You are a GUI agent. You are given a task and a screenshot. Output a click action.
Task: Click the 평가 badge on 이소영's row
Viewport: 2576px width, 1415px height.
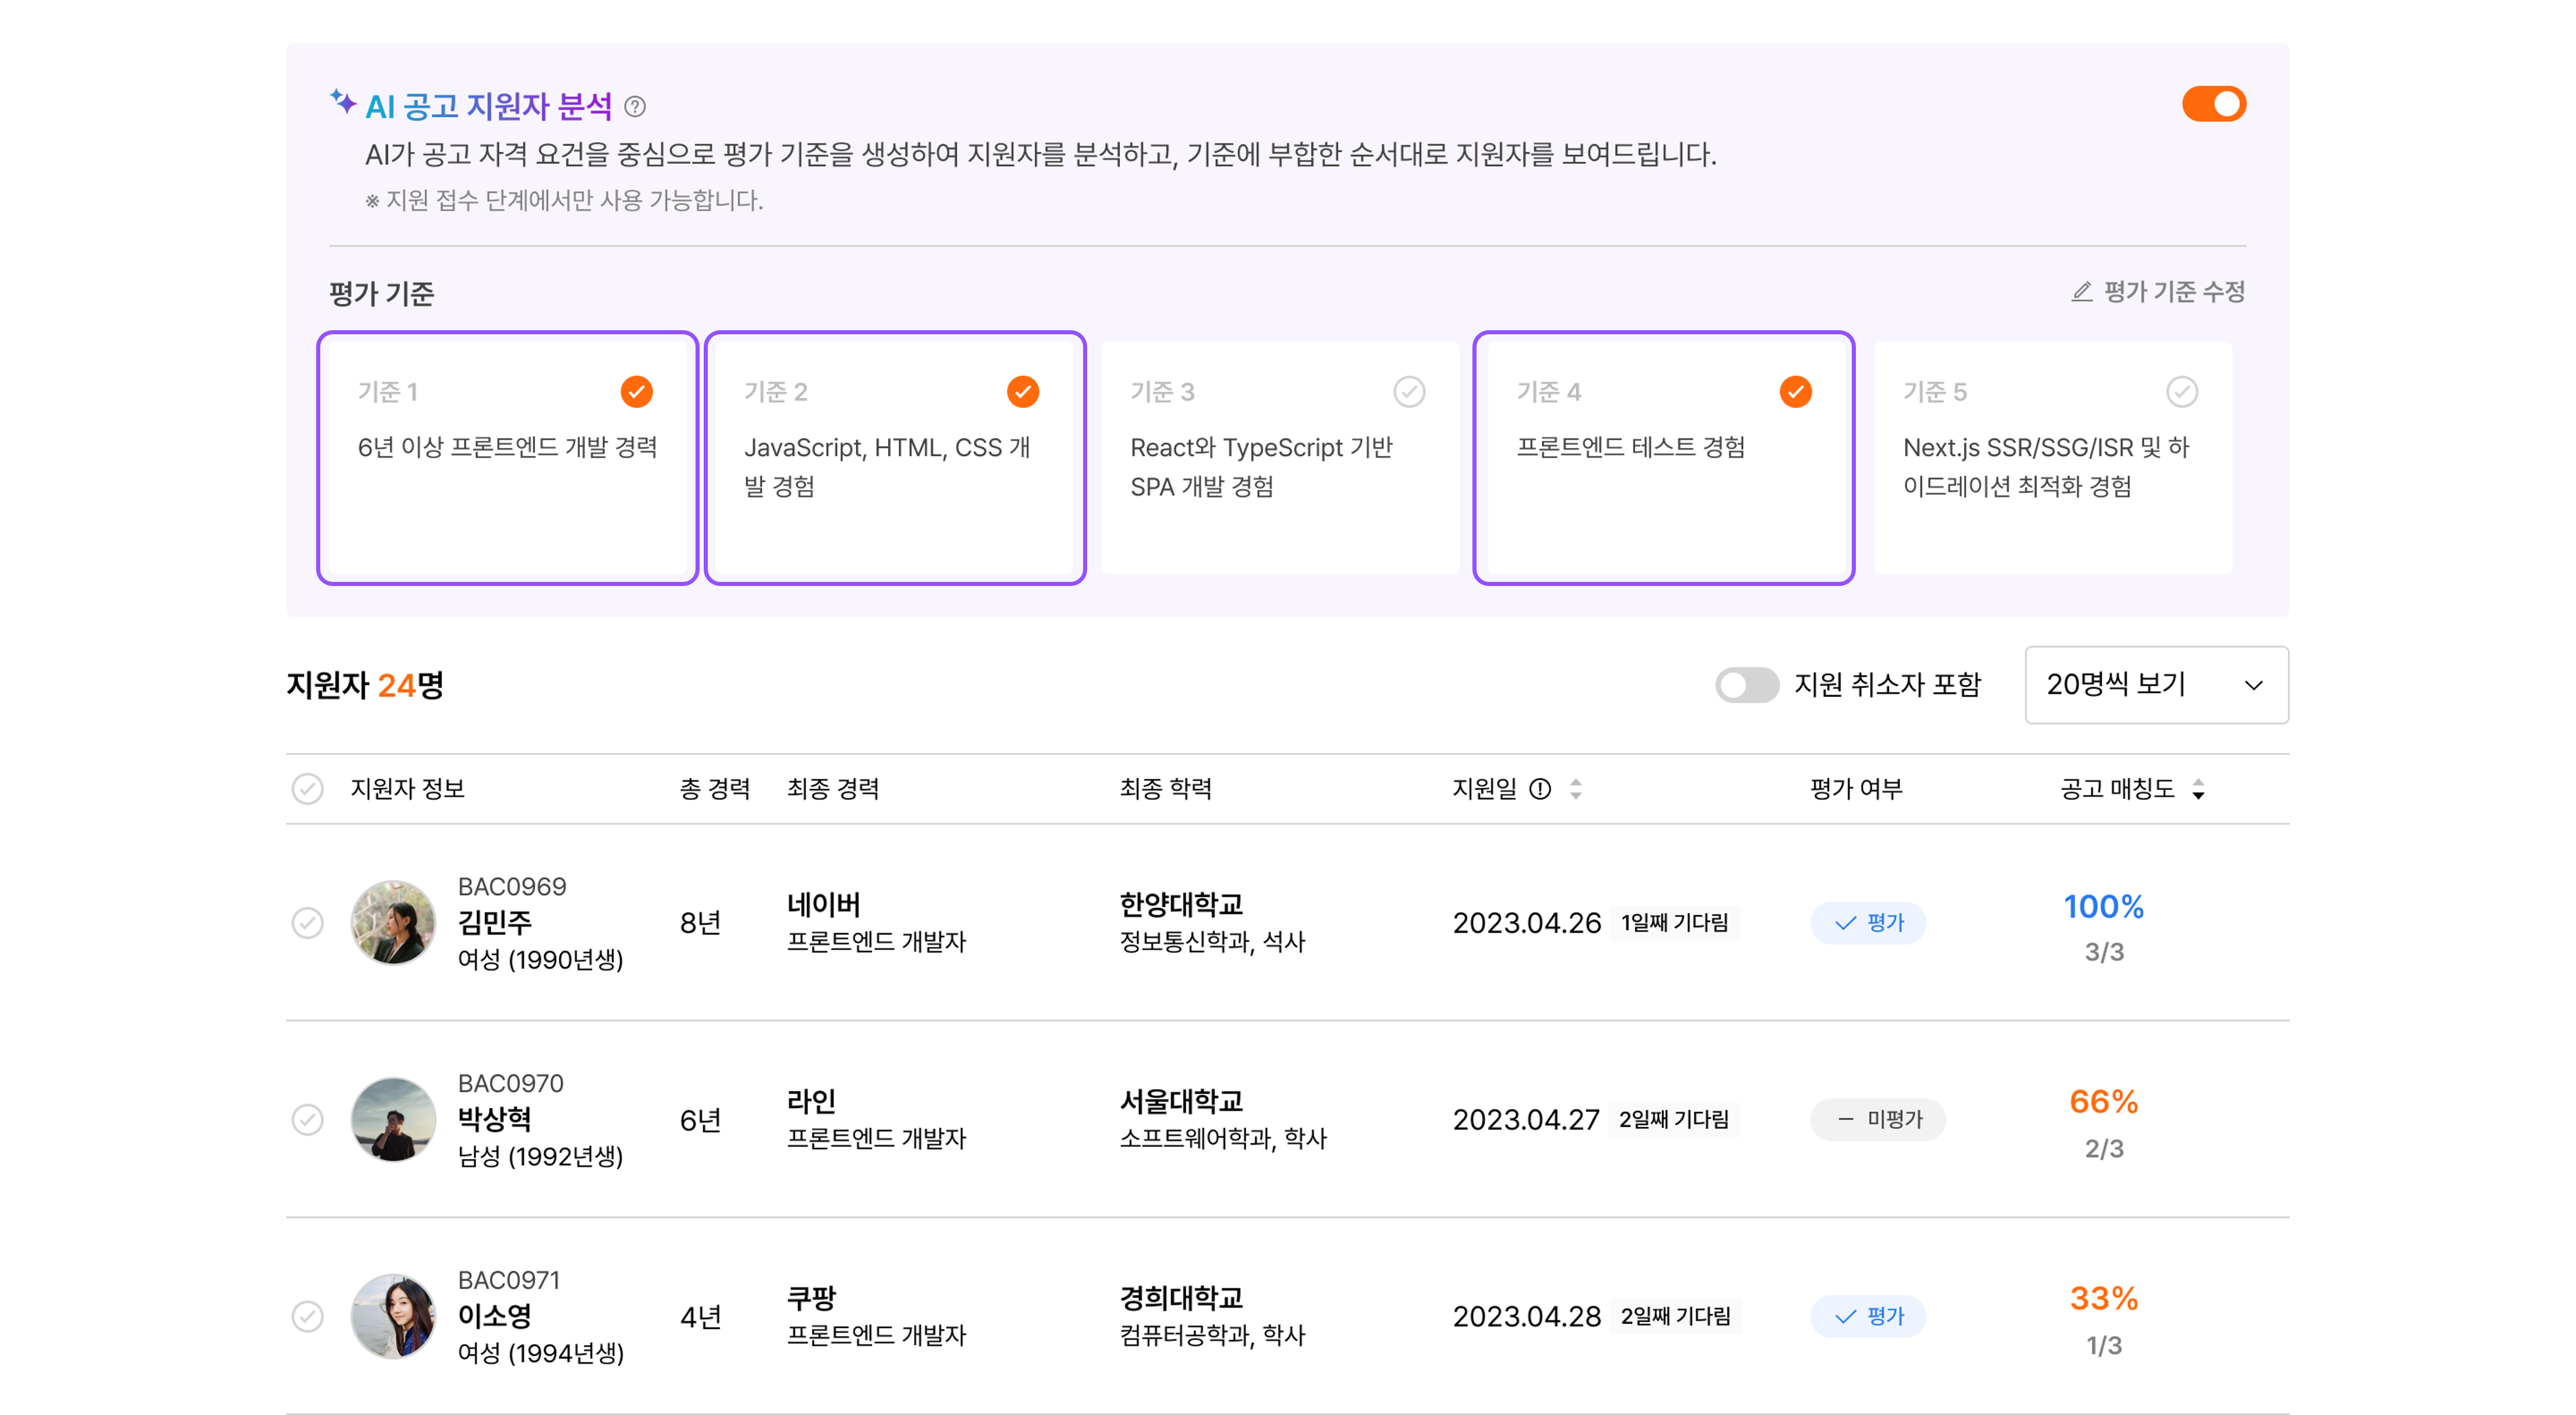tap(1868, 1316)
